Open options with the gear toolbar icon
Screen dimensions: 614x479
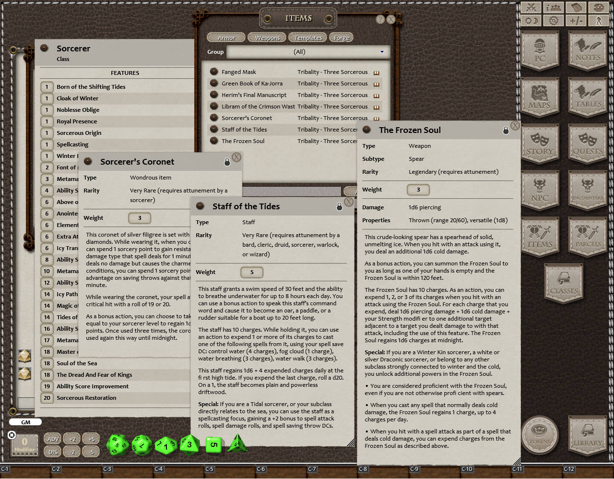554,20
